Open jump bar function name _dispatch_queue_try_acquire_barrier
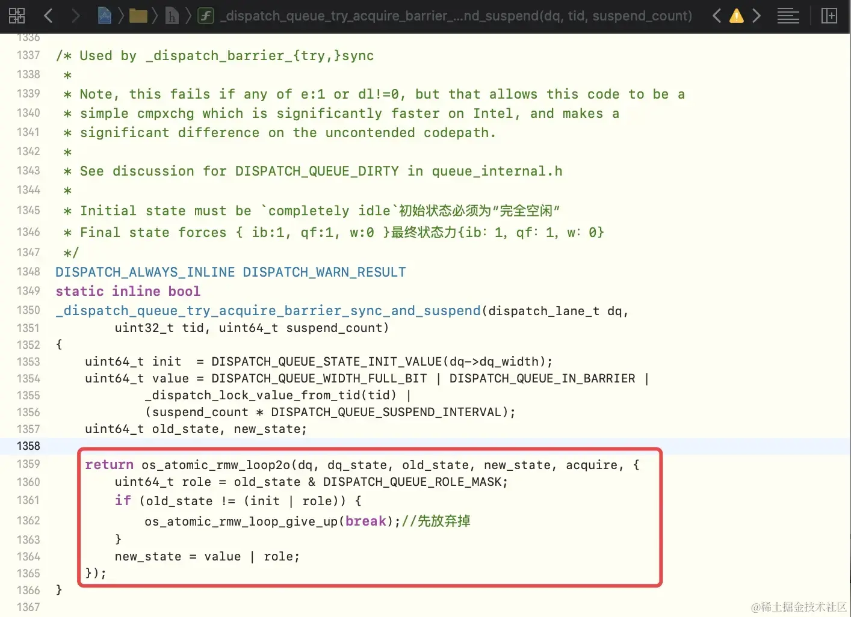Screen dimensions: 851x617 pos(456,16)
